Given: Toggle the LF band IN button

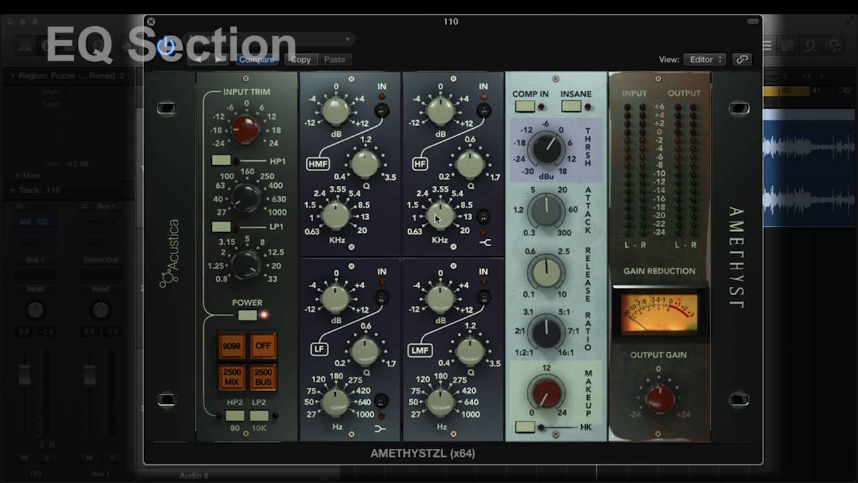Looking at the screenshot, I should (381, 297).
